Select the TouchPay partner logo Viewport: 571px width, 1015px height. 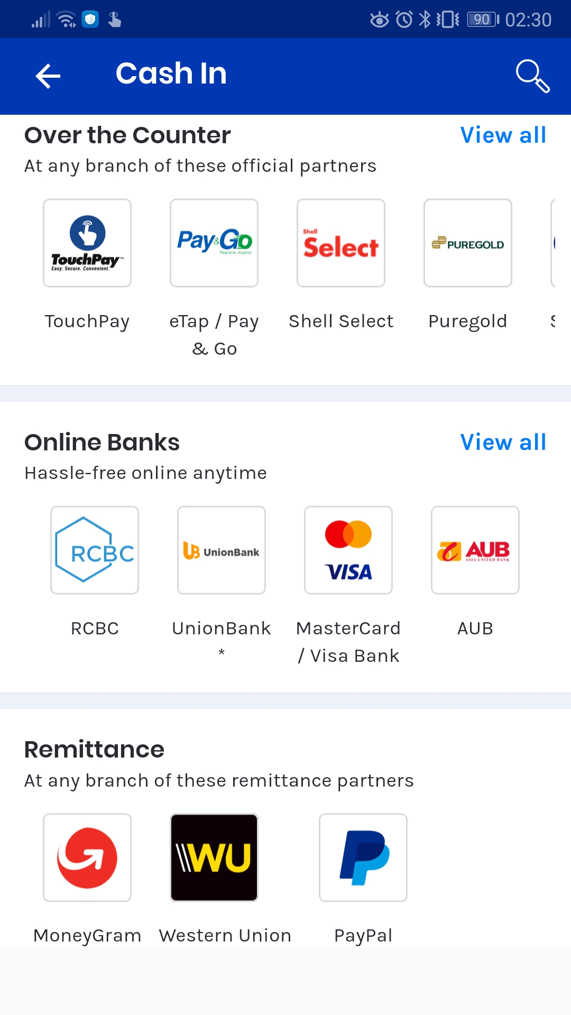[87, 243]
